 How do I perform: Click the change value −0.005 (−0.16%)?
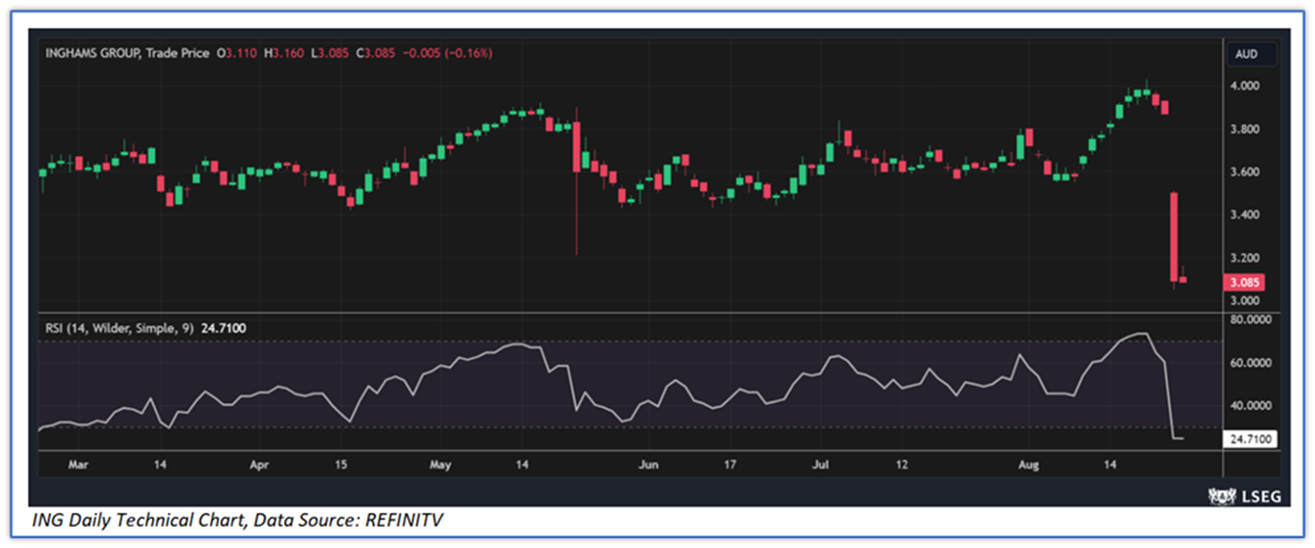[447, 53]
